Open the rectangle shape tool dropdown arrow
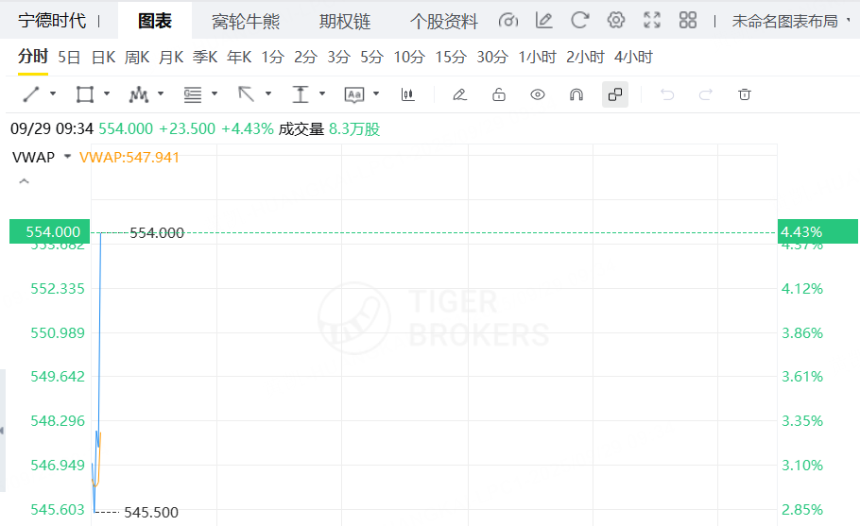The width and height of the screenshot is (860, 526). coord(107,94)
